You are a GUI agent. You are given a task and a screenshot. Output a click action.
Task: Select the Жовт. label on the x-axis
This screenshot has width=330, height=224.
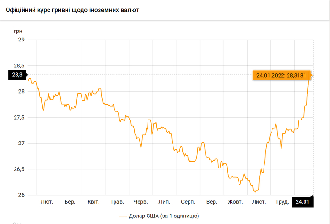pyautogui.click(x=235, y=202)
